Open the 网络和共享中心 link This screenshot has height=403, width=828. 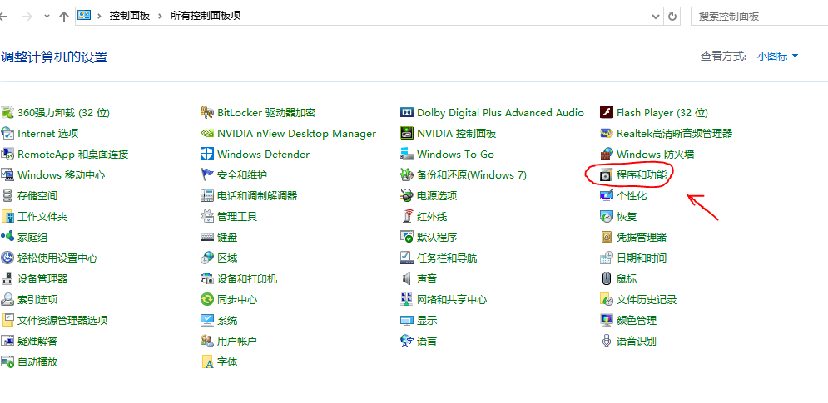[452, 300]
